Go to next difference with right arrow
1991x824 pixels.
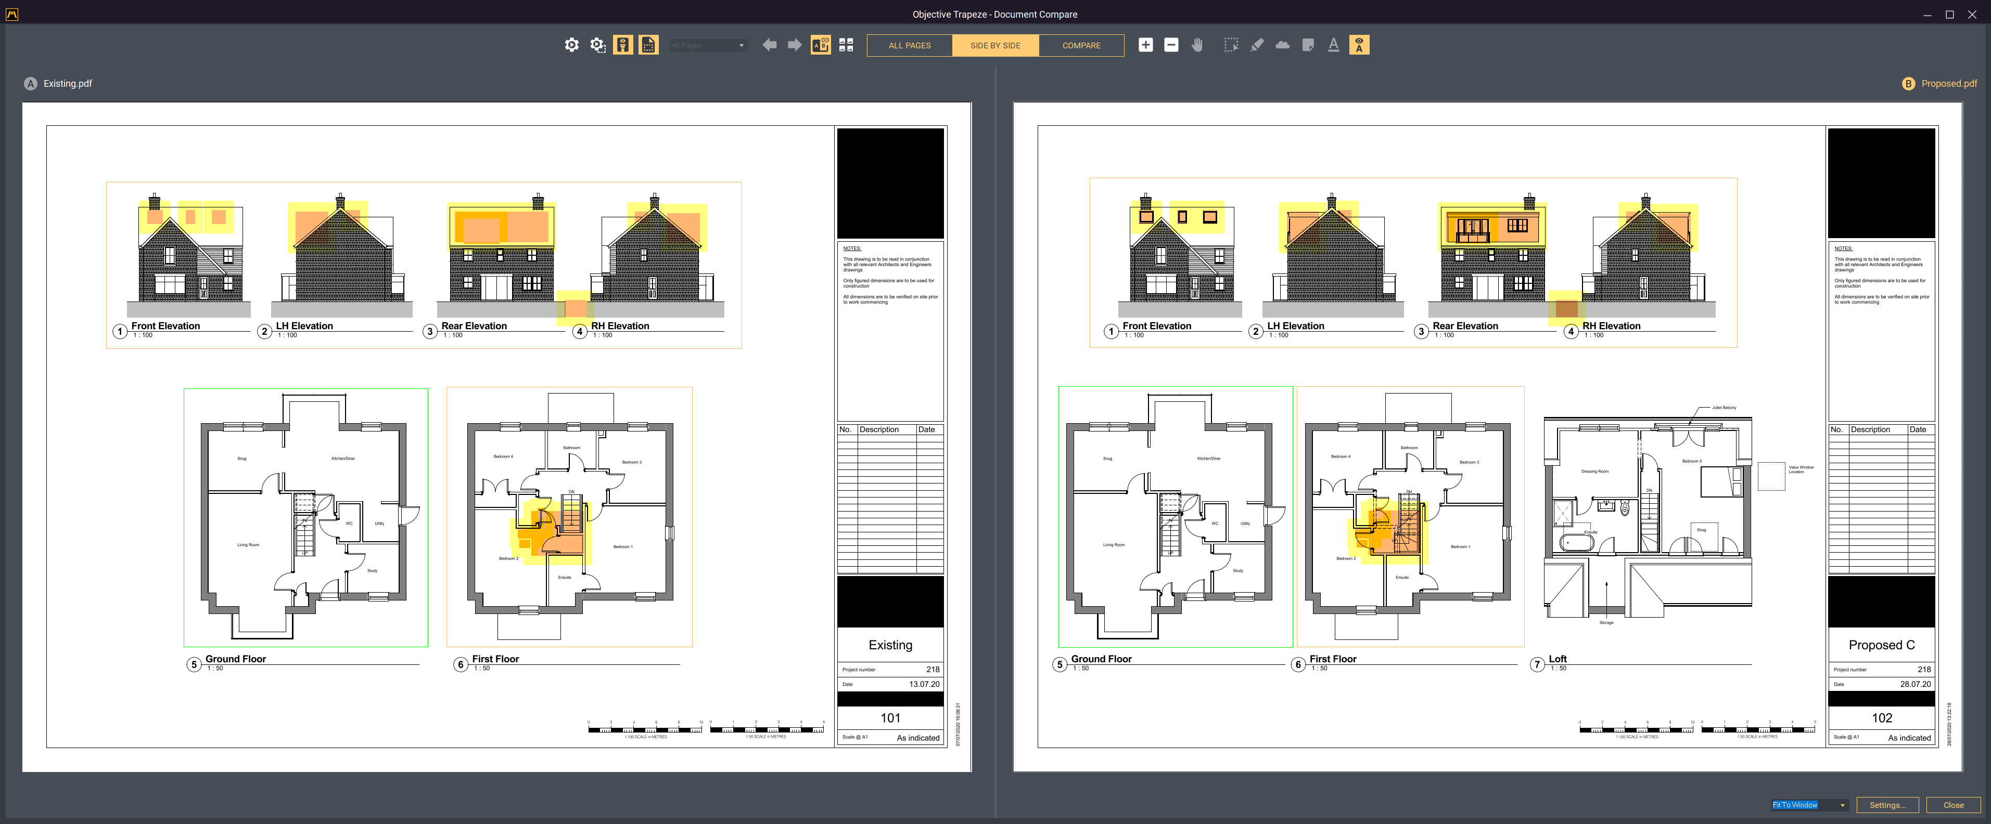tap(795, 45)
